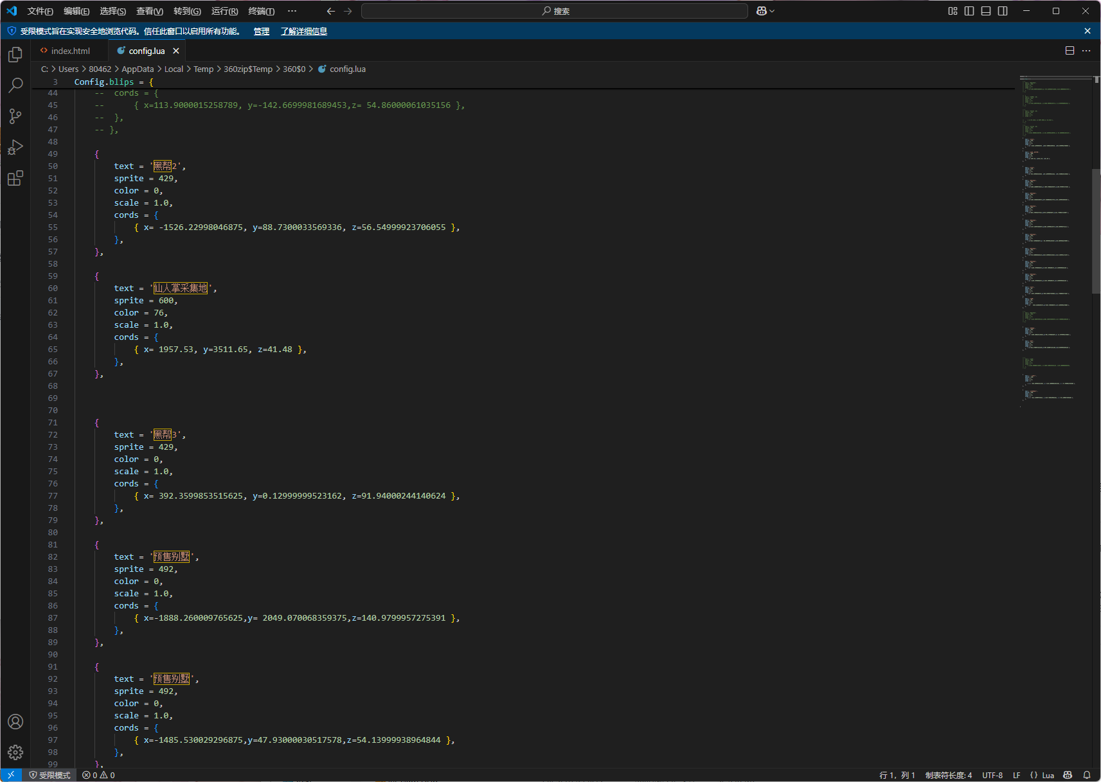Toggle the secondary side bar
The height and width of the screenshot is (782, 1101).
[x=1003, y=11]
